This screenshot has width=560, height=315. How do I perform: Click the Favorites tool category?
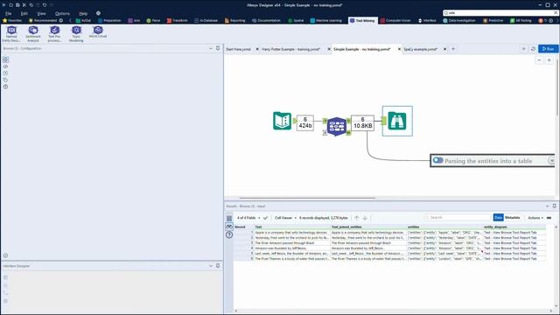pos(12,20)
